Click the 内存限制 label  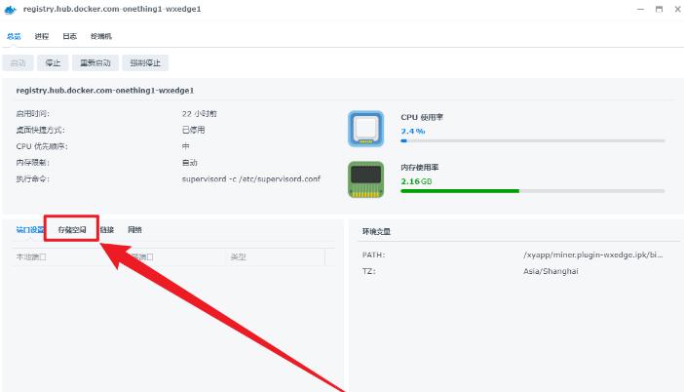tap(33, 163)
